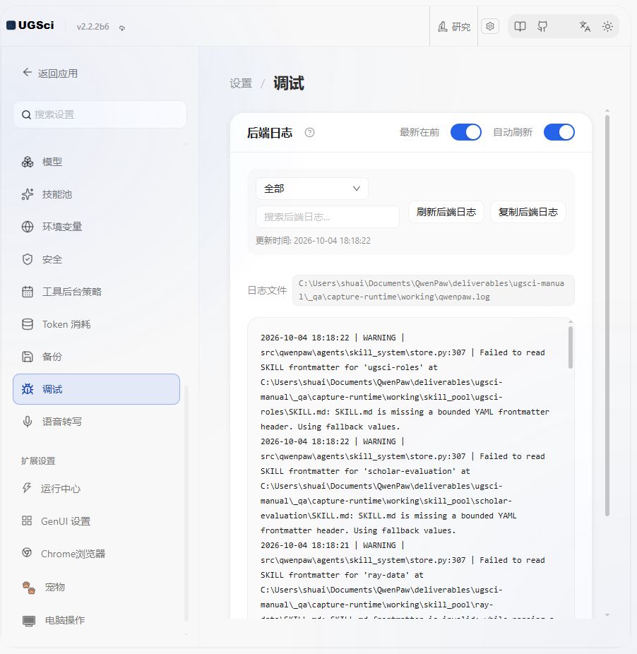Click the log viewer scrollbar thumb

[x=571, y=347]
